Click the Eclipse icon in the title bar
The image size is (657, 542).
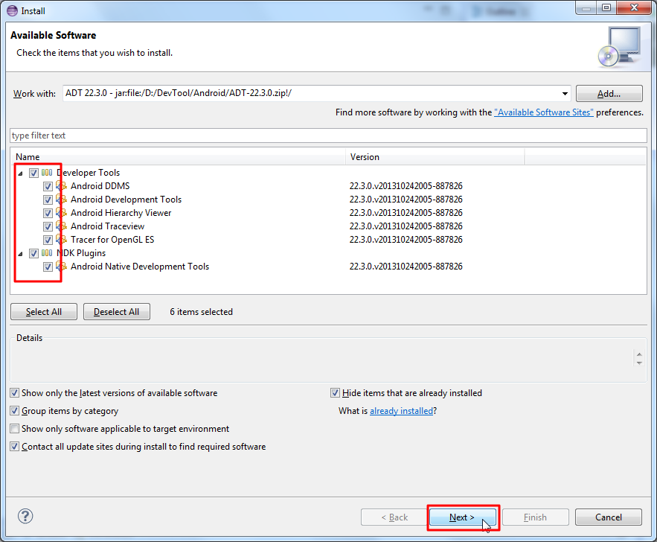coord(12,10)
